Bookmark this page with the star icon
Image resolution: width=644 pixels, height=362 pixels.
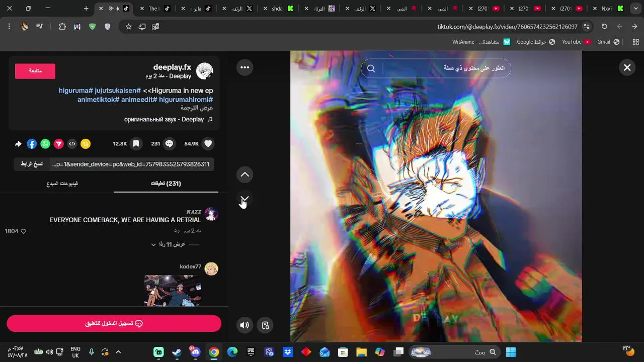pyautogui.click(x=128, y=27)
